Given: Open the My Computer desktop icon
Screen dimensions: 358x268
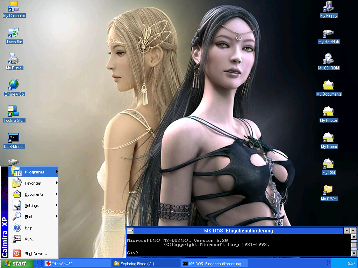Looking at the screenshot, I should [x=14, y=7].
